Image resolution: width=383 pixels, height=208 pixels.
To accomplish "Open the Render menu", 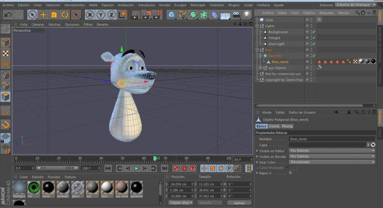I will [x=165, y=5].
